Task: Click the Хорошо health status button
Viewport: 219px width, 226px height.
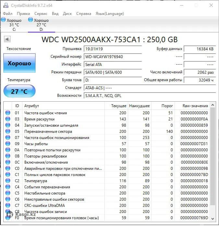Action: click(19, 63)
